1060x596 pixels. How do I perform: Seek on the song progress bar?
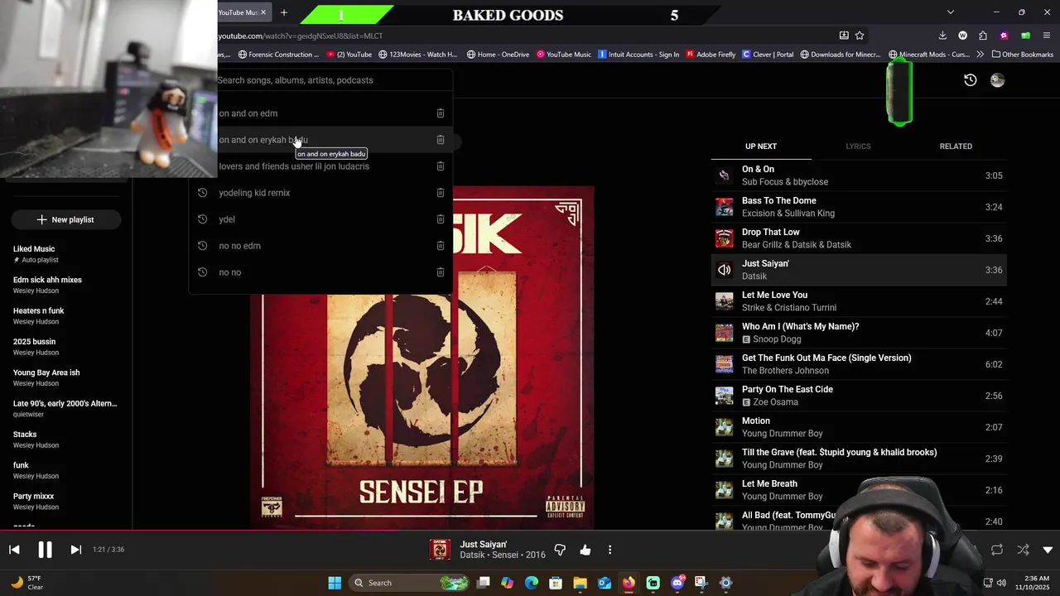(x=530, y=531)
